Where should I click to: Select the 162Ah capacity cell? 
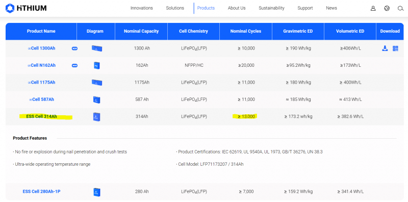[142, 65]
